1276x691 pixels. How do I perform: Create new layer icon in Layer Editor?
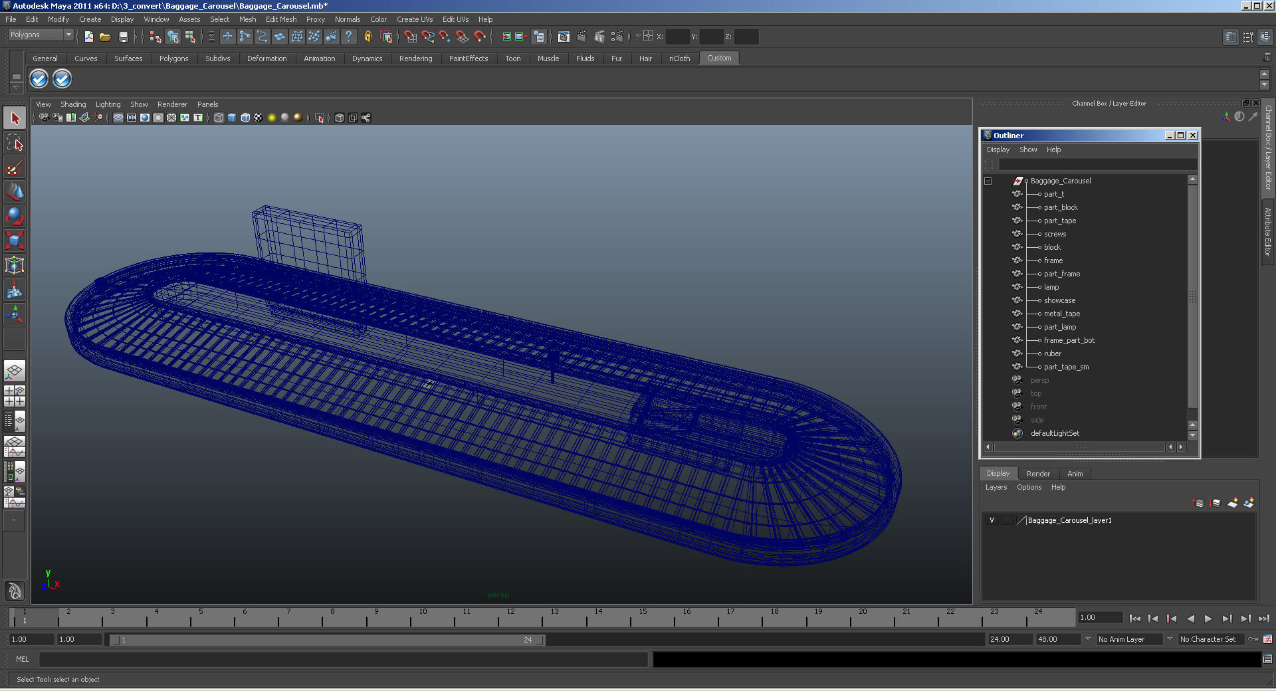pos(1233,503)
